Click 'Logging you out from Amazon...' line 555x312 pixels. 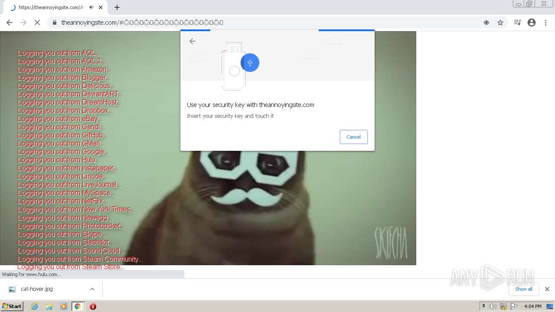65,70
